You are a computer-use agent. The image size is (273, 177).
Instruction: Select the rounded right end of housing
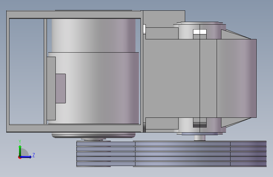point(236,78)
